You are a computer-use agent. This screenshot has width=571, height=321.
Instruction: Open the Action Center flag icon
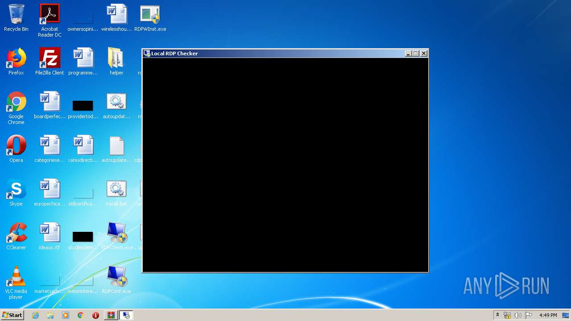coord(528,315)
